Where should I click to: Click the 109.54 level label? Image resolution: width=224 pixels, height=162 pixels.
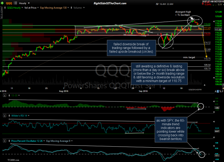[207, 65]
